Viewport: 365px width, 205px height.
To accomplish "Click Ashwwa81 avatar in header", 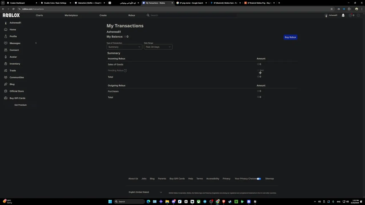I will click(326, 15).
